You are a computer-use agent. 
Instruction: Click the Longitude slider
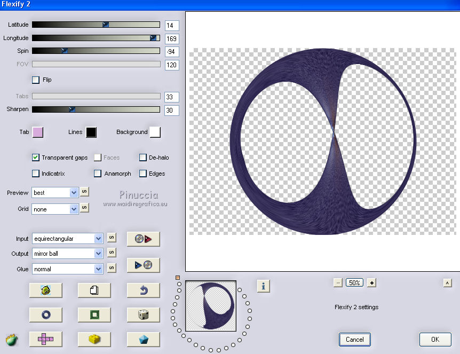pos(96,38)
